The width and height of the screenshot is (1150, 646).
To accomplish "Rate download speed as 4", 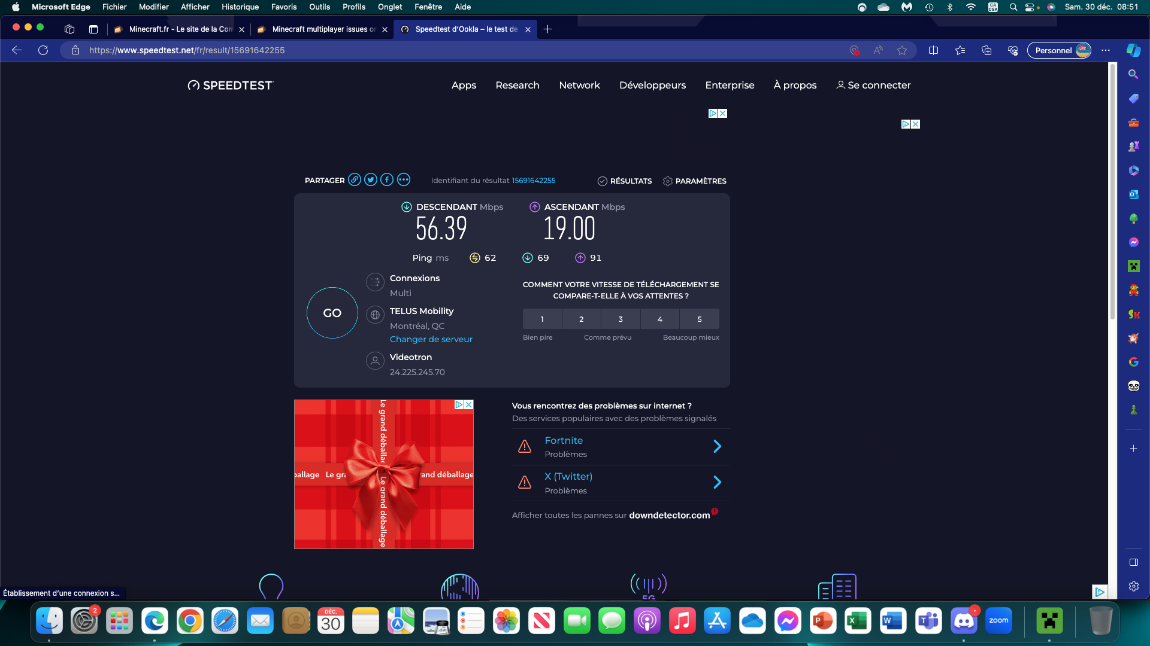I will (x=660, y=319).
